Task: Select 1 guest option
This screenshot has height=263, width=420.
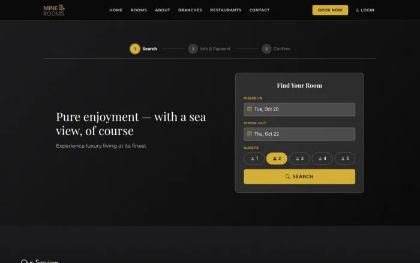Action: pos(254,159)
